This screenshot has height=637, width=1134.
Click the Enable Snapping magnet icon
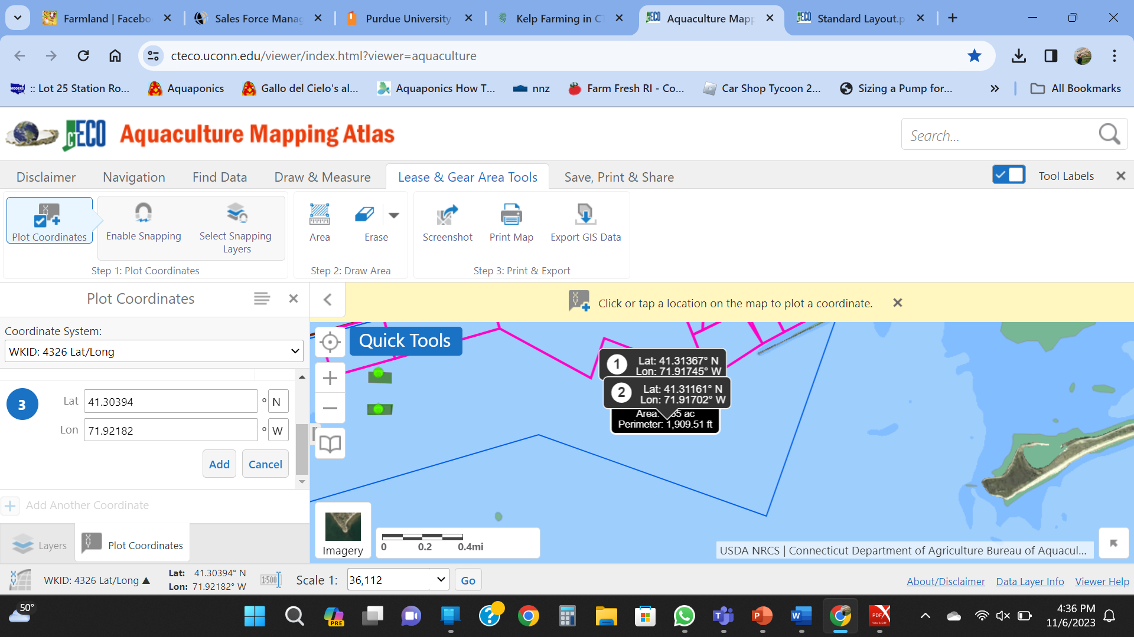pyautogui.click(x=144, y=213)
